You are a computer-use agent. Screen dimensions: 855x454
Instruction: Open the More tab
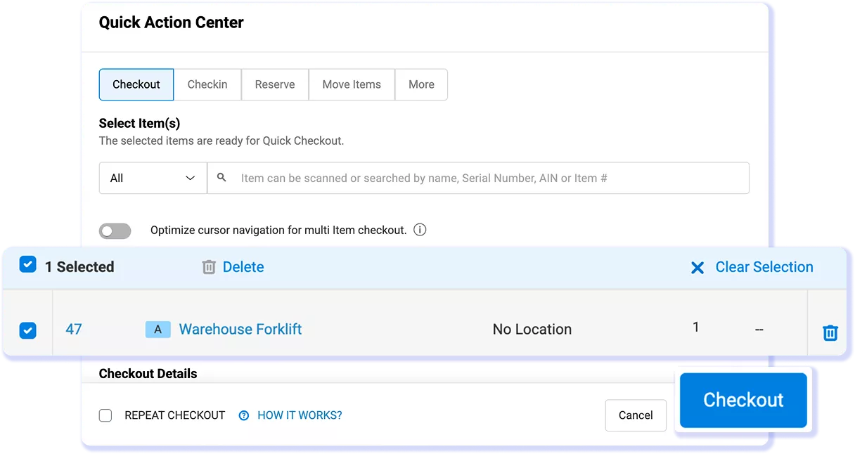(421, 84)
